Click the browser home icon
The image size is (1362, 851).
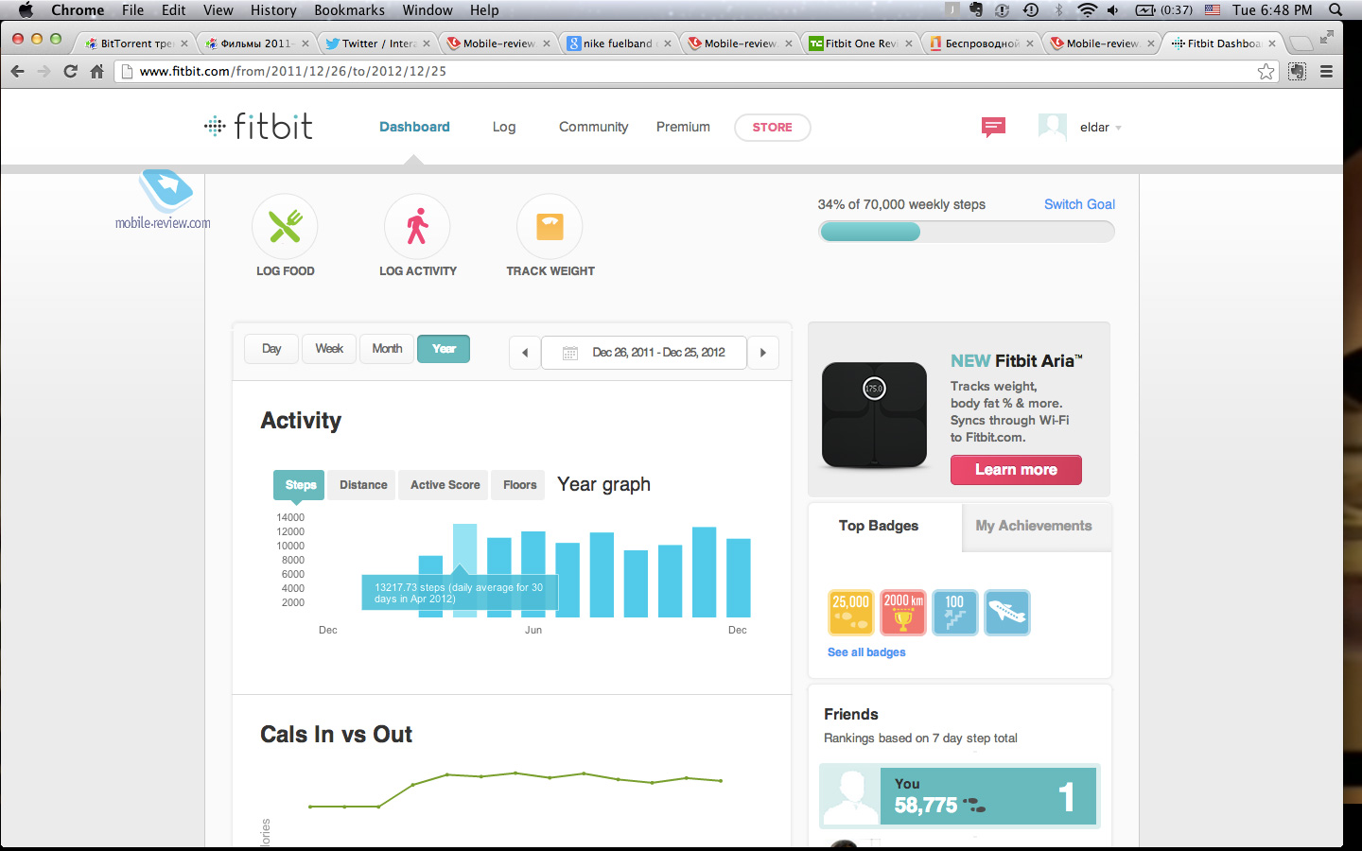pyautogui.click(x=96, y=71)
